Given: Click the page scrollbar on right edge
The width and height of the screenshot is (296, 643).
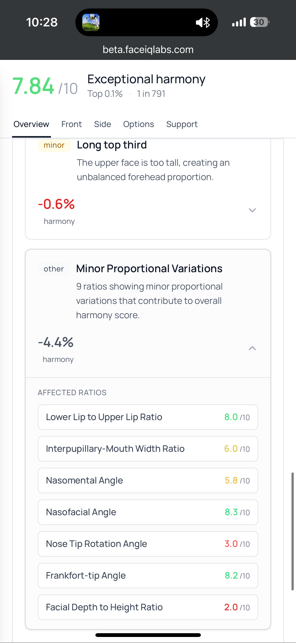Looking at the screenshot, I should pos(292,531).
